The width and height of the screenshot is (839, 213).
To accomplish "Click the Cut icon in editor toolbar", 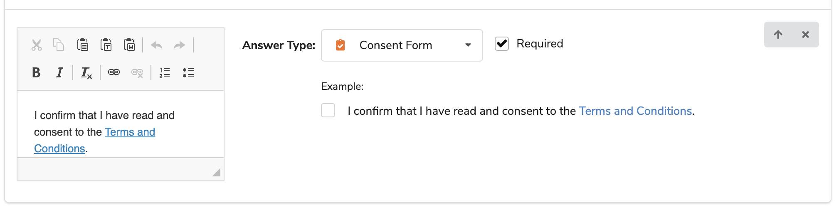I will (37, 45).
